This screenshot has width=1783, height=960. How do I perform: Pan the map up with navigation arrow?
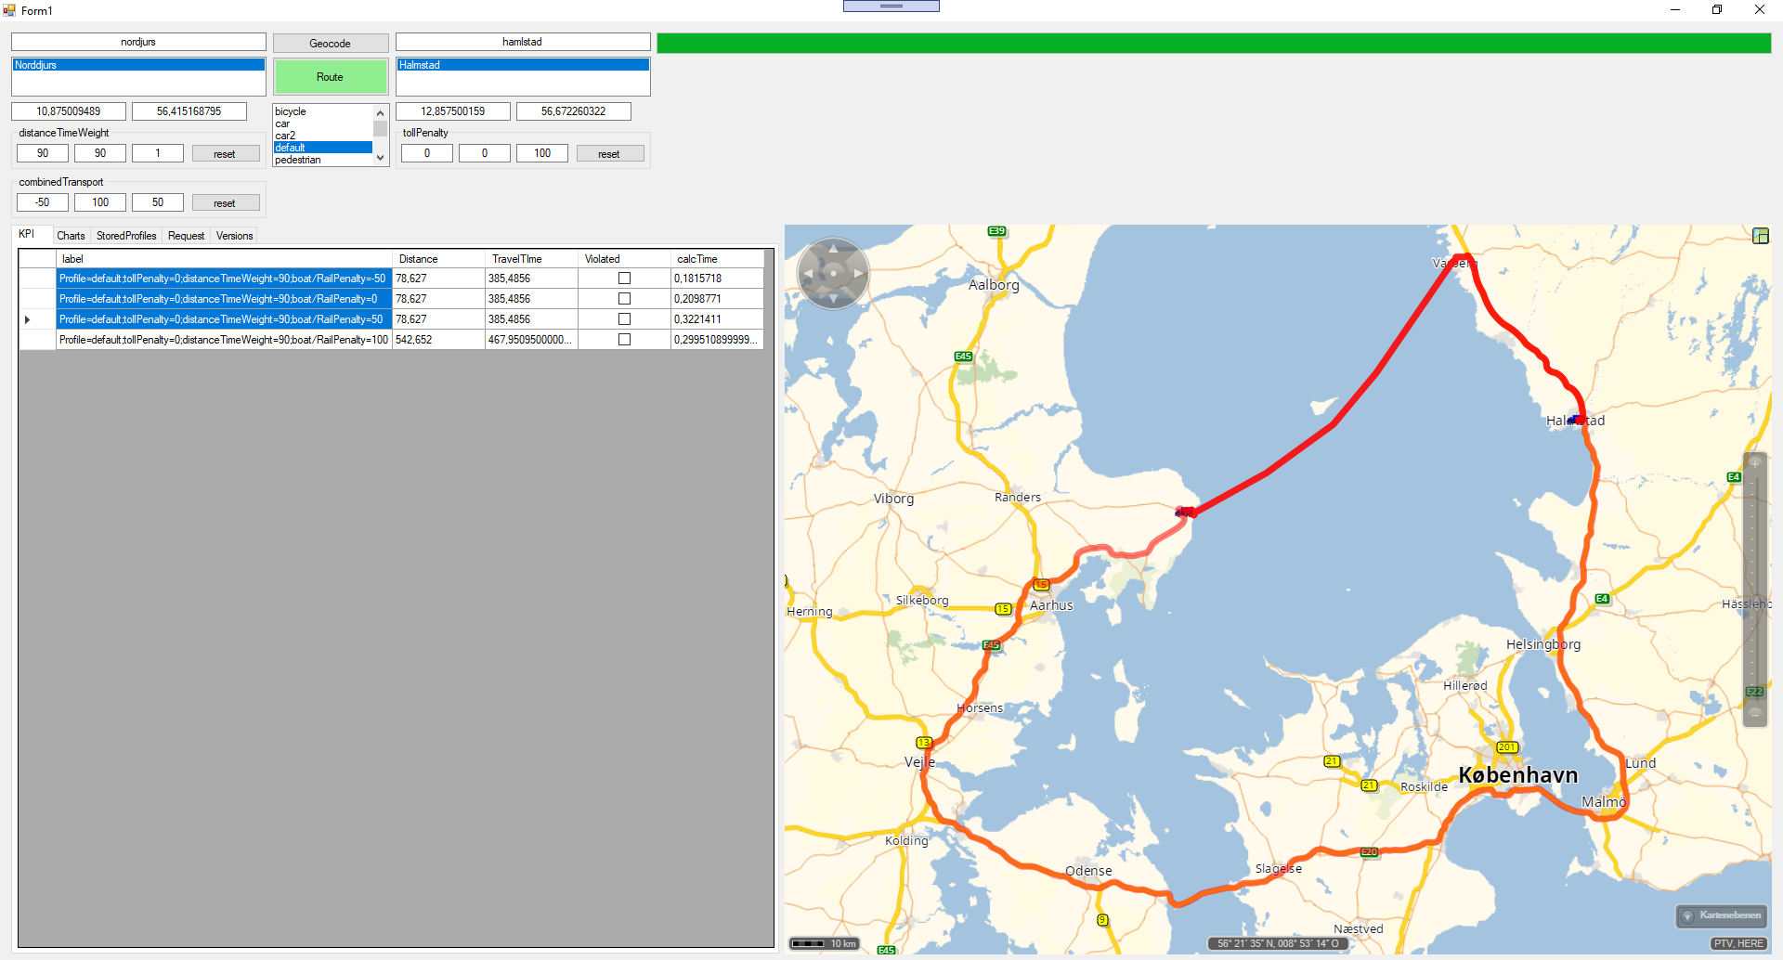pos(833,248)
